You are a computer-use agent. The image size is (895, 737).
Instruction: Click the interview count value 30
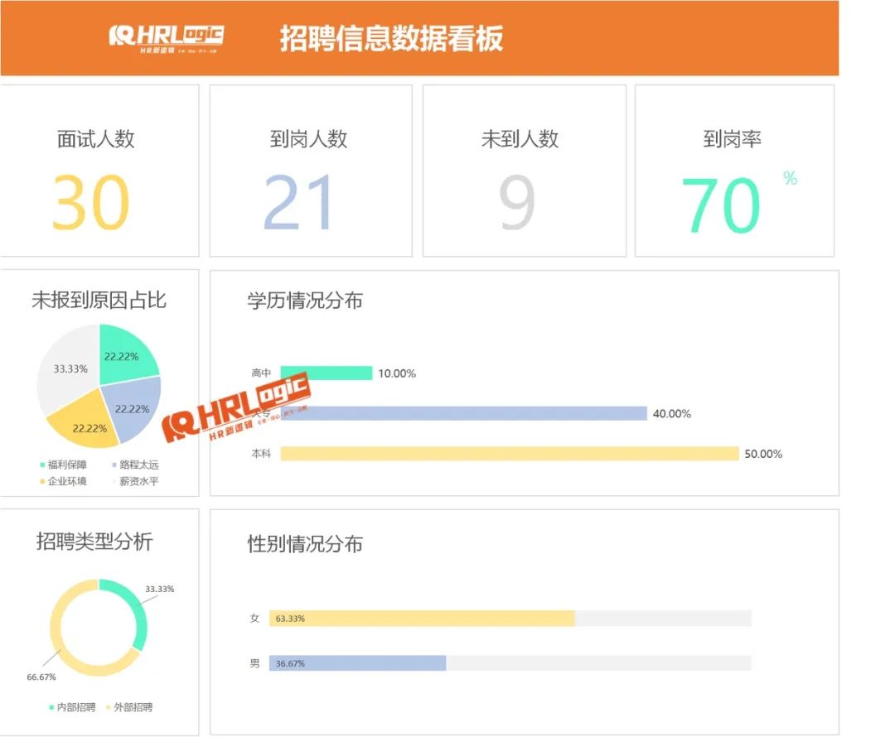(91, 202)
